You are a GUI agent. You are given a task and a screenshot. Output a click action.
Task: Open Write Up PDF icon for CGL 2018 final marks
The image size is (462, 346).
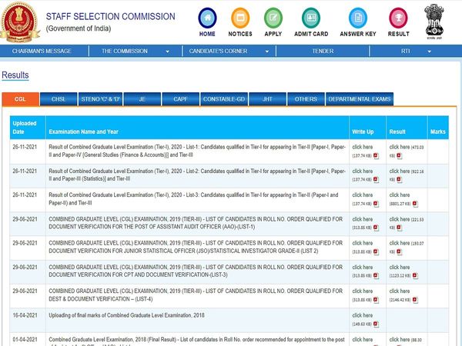[376, 324]
